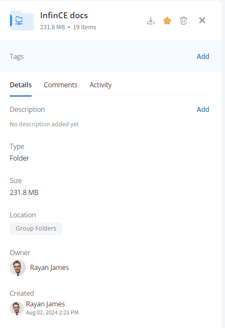Click the 231.8 MB value under Size
Screen dimensions: 225x328
24,192
